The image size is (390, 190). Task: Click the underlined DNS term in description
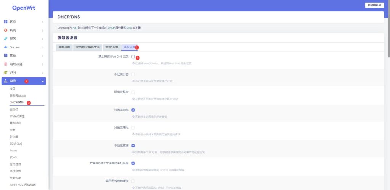coord(129,28)
